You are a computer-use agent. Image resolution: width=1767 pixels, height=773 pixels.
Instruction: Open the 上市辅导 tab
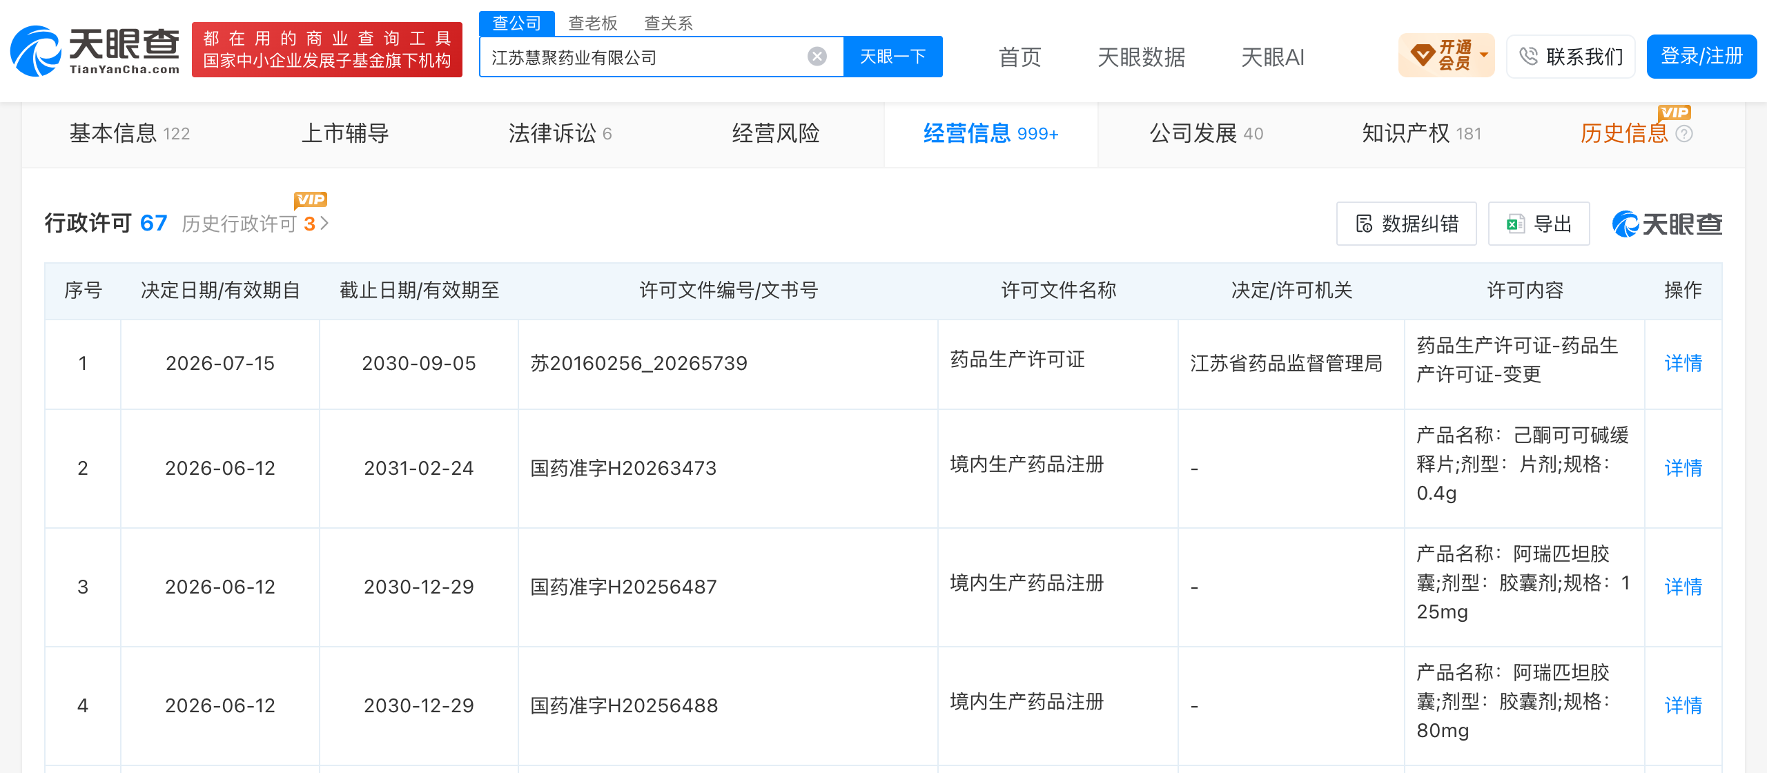[345, 133]
